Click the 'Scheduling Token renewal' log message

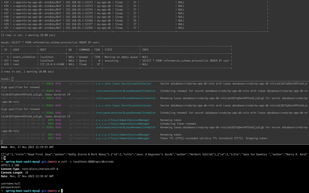click(x=178, y=124)
